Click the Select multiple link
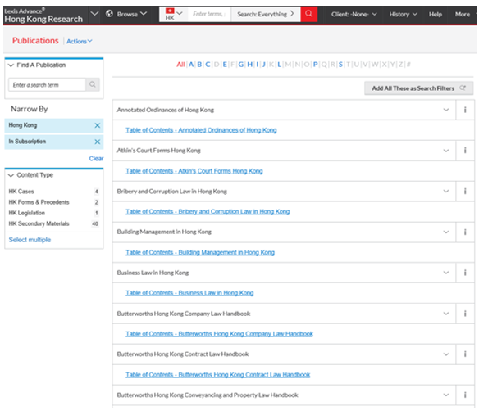 pos(30,240)
